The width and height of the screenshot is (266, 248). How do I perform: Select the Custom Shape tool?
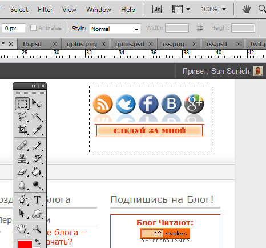[x=37, y=213]
